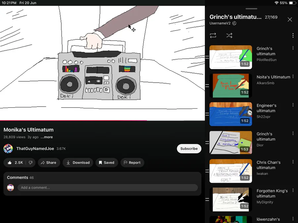This screenshot has width=298, height=223.
Task: Tap reorder handle for Engineer's ultimatum
Action: point(207,114)
